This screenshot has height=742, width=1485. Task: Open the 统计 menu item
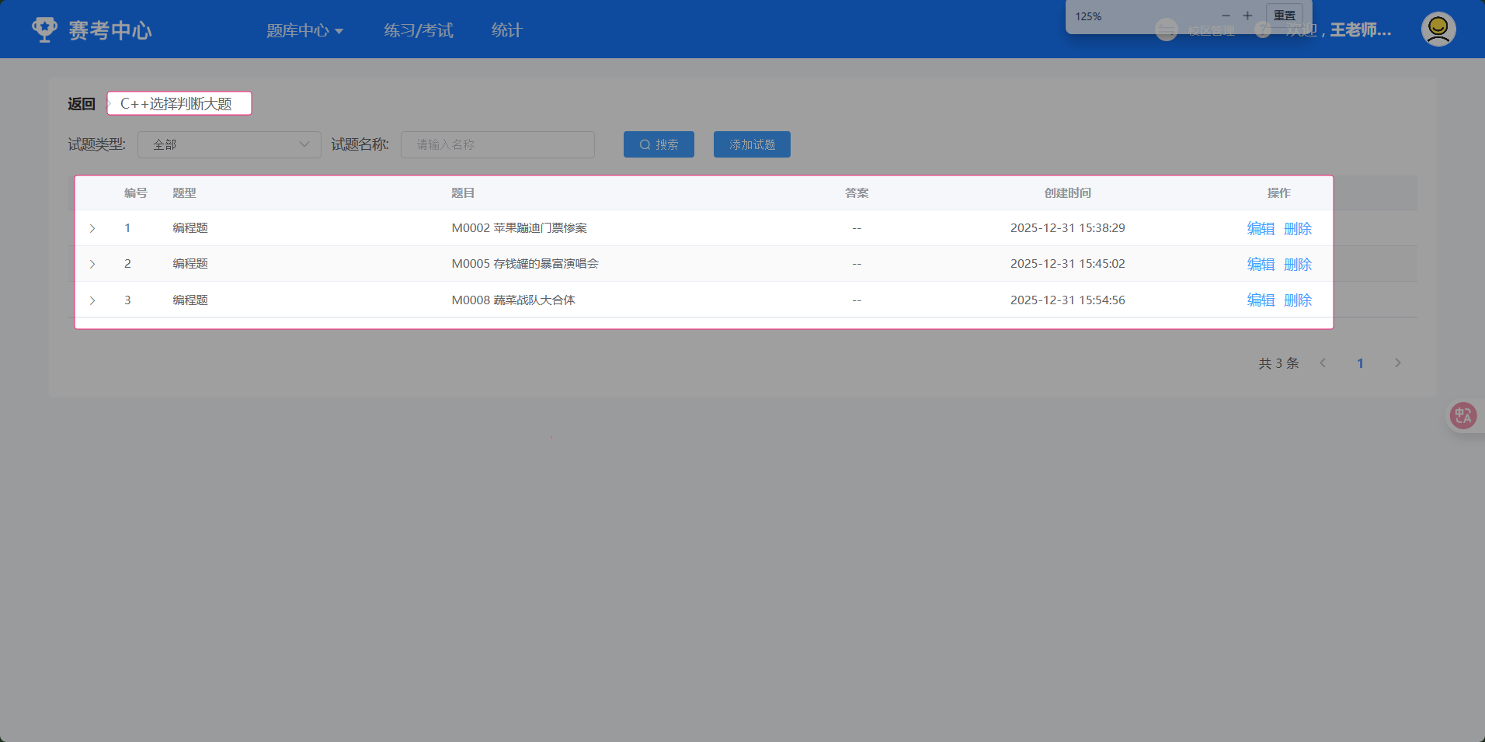point(506,30)
